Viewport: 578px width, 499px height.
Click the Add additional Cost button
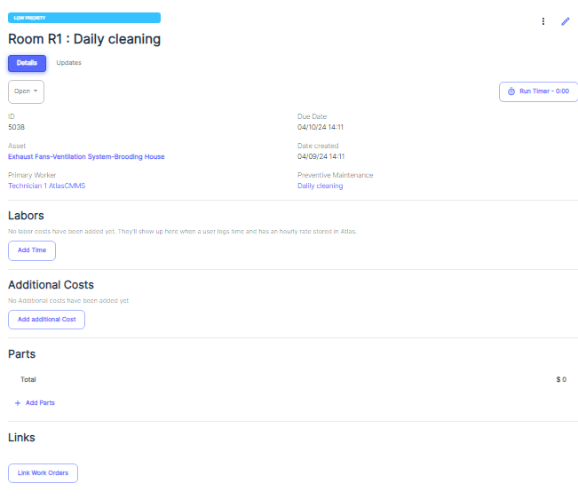click(x=46, y=320)
